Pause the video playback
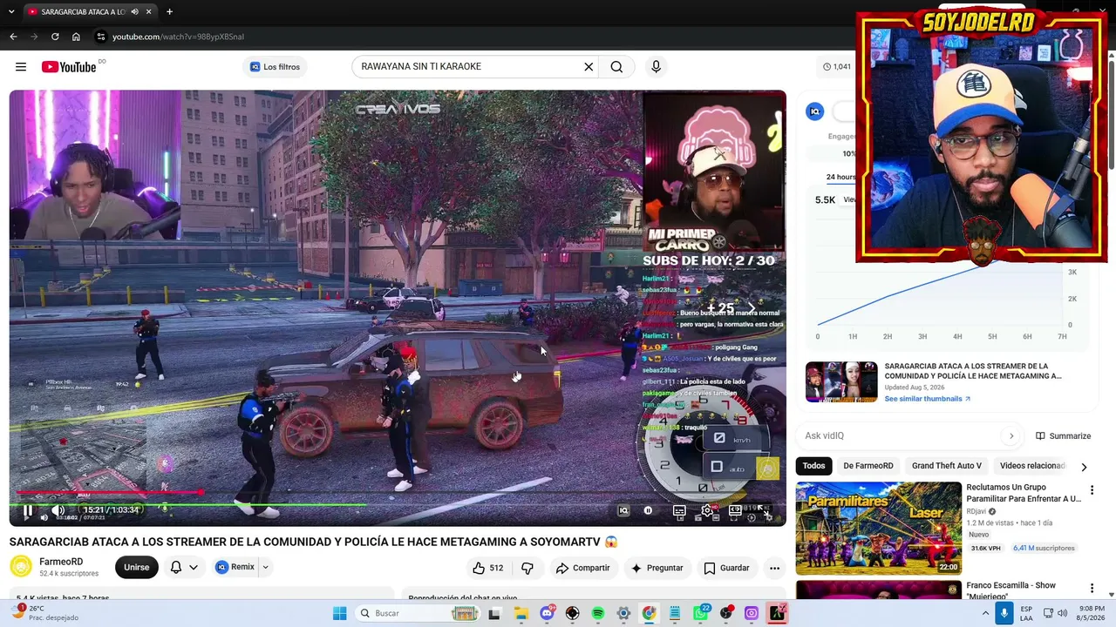Viewport: 1116px width, 627px height. point(27,511)
